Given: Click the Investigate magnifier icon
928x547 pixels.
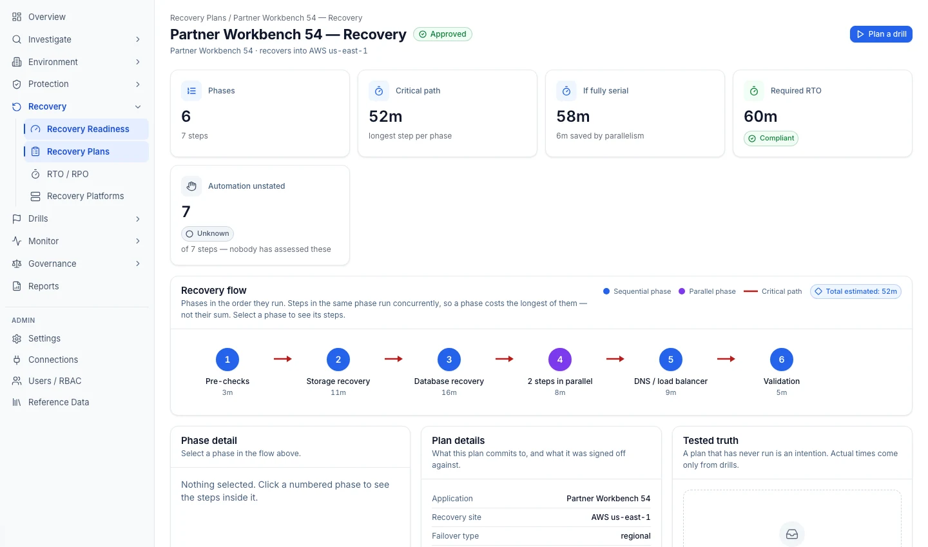Looking at the screenshot, I should (x=17, y=39).
